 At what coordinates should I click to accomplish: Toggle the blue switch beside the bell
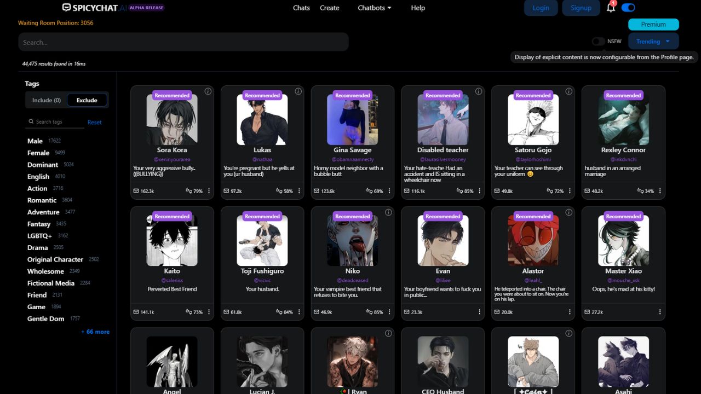628,8
